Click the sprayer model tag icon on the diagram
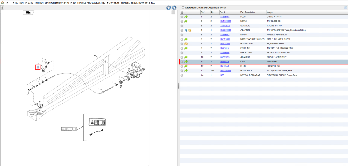Viewport: 348px width, 166px height. click(28, 13)
